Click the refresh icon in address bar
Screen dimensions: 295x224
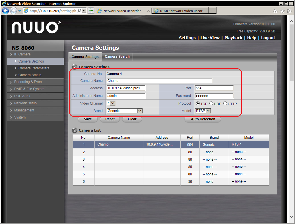click(x=91, y=11)
